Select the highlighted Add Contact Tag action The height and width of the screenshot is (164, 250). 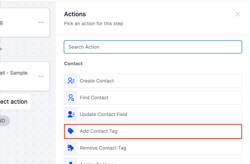(153, 131)
